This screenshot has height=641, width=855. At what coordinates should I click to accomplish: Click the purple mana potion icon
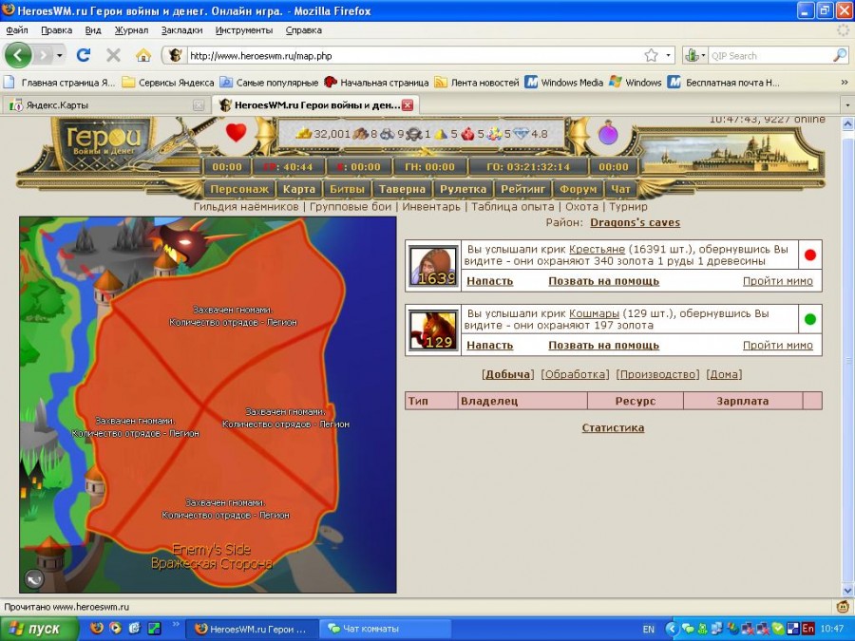[608, 134]
